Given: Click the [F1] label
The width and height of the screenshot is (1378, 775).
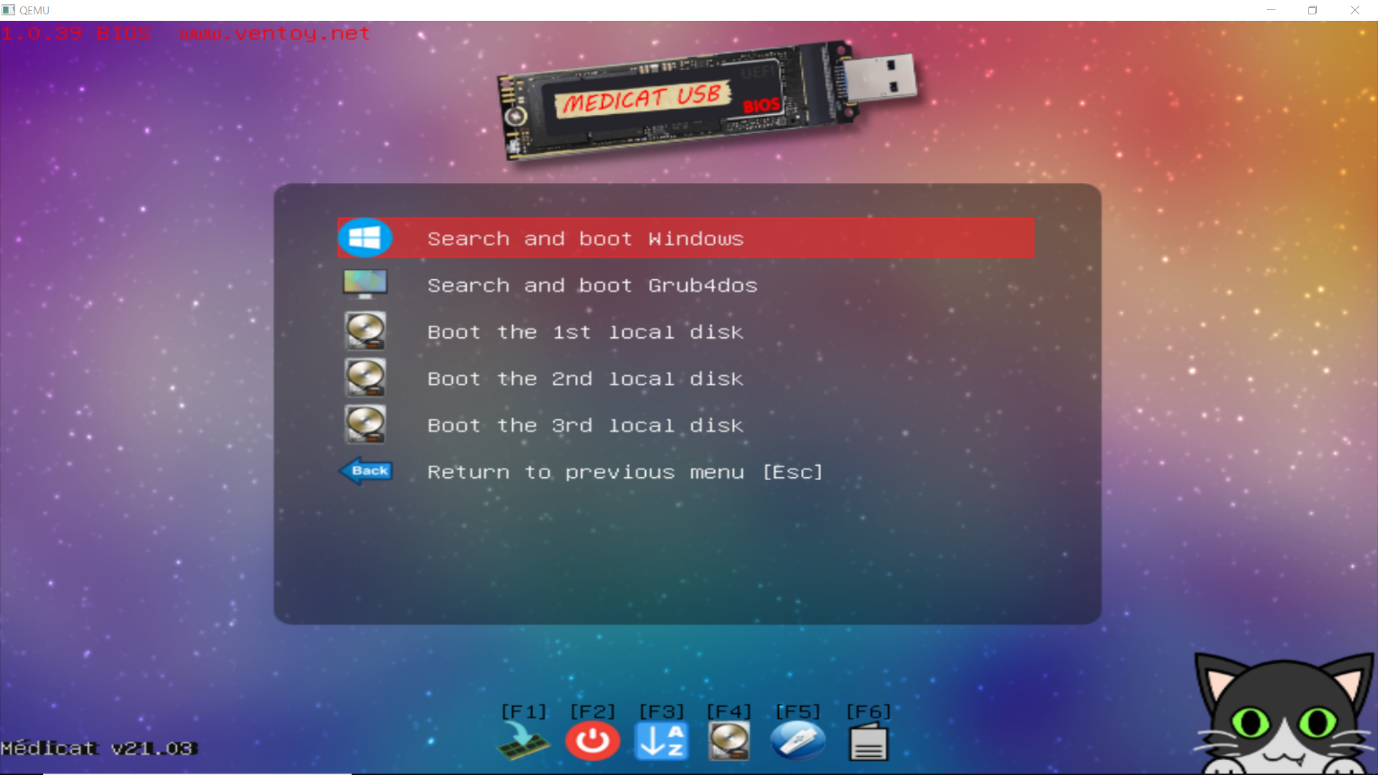Looking at the screenshot, I should 524,711.
